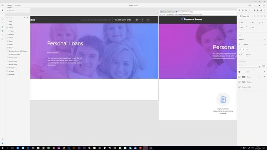The width and height of the screenshot is (267, 150).
Task: Uncheck the Fill checkbox
Action: tap(239, 72)
